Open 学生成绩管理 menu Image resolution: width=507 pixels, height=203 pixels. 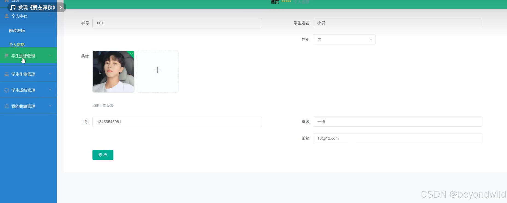point(28,90)
